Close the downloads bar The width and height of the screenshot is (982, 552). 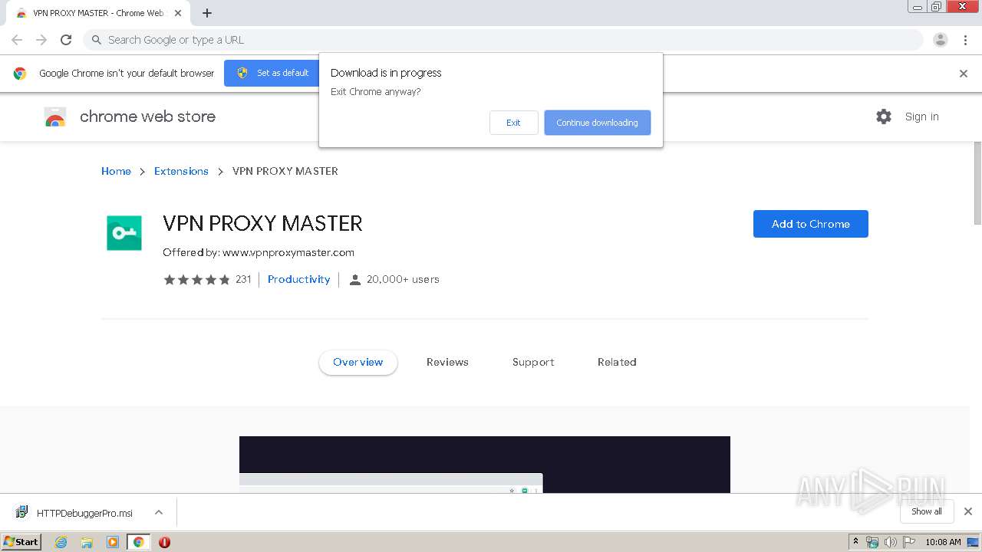968,511
